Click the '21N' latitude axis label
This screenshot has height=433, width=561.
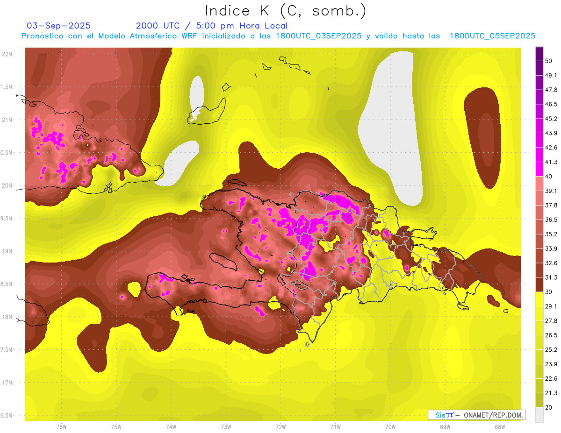coord(7,120)
